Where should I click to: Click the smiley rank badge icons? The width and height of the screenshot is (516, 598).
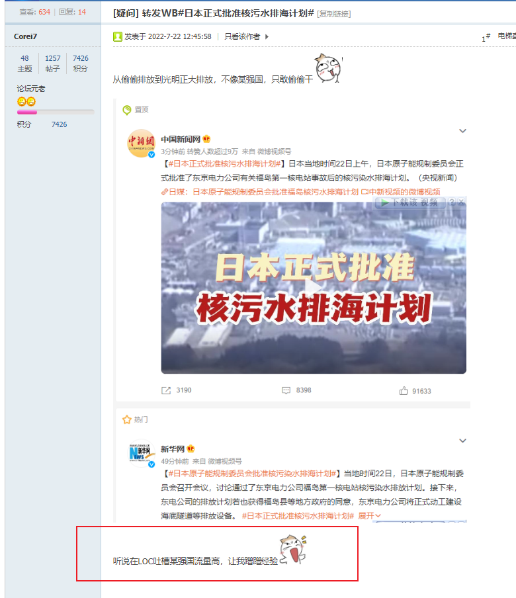click(26, 101)
